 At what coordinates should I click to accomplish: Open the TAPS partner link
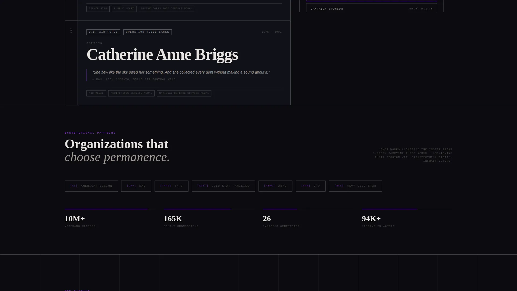pos(172,186)
